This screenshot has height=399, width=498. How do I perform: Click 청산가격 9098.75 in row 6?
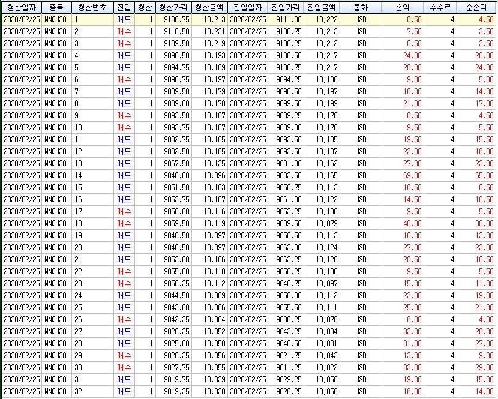tap(176, 79)
